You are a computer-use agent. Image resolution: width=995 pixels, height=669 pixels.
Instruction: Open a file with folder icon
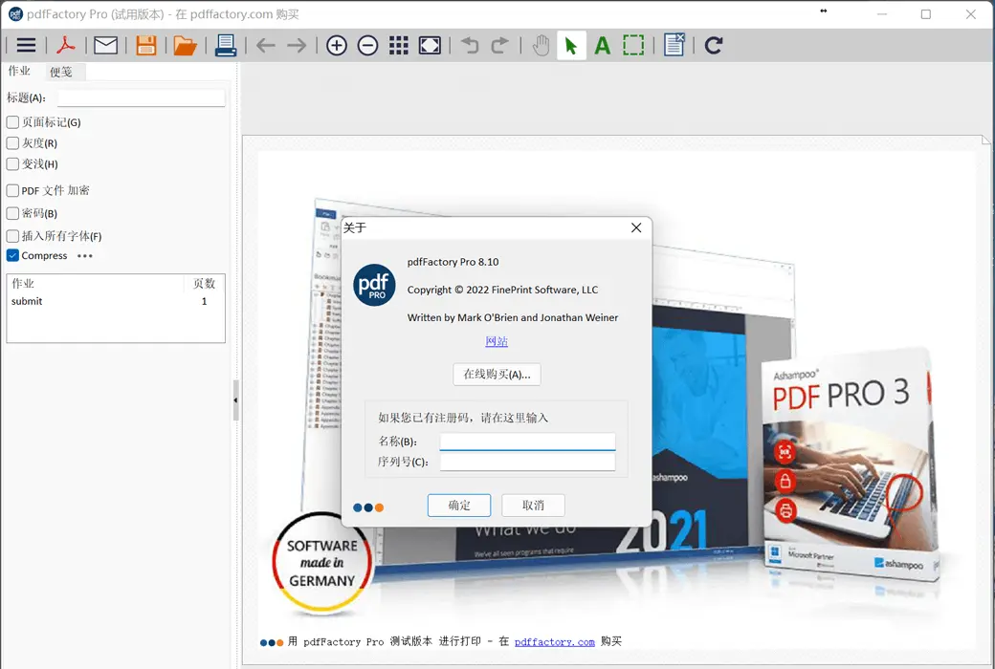(185, 45)
